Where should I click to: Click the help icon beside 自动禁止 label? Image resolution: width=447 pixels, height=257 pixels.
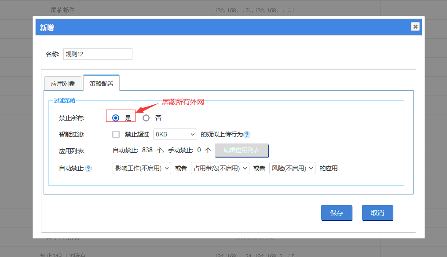88,169
